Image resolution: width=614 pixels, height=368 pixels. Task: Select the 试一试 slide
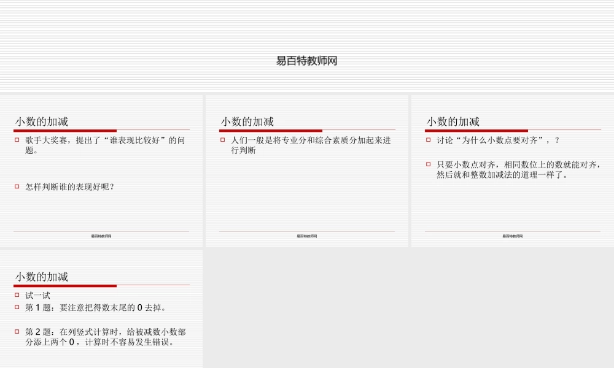101,309
